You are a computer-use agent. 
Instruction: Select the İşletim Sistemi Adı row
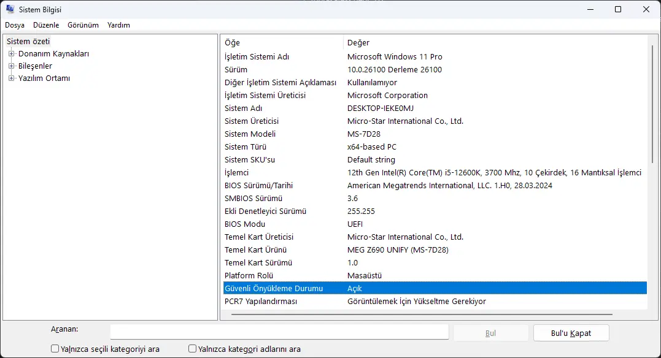(x=435, y=56)
